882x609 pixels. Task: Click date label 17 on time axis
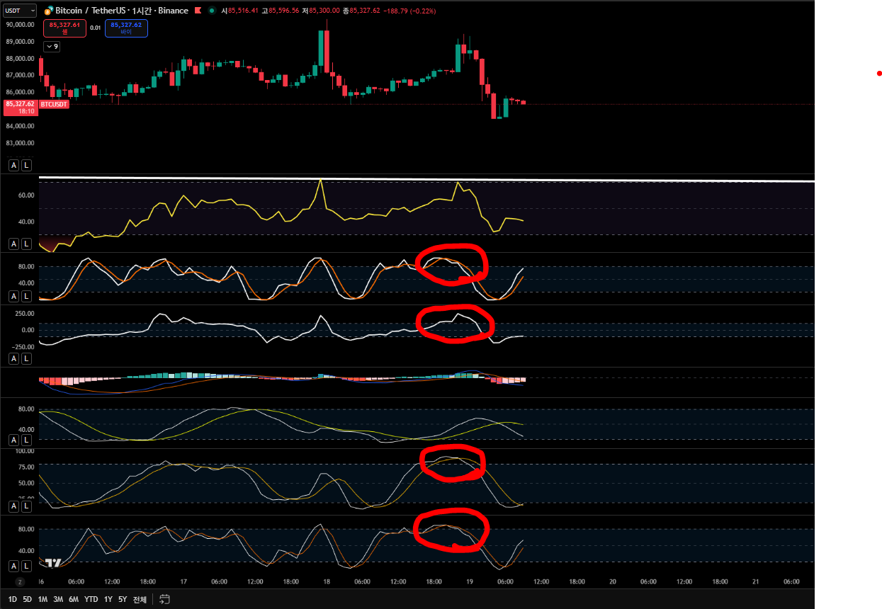click(183, 581)
